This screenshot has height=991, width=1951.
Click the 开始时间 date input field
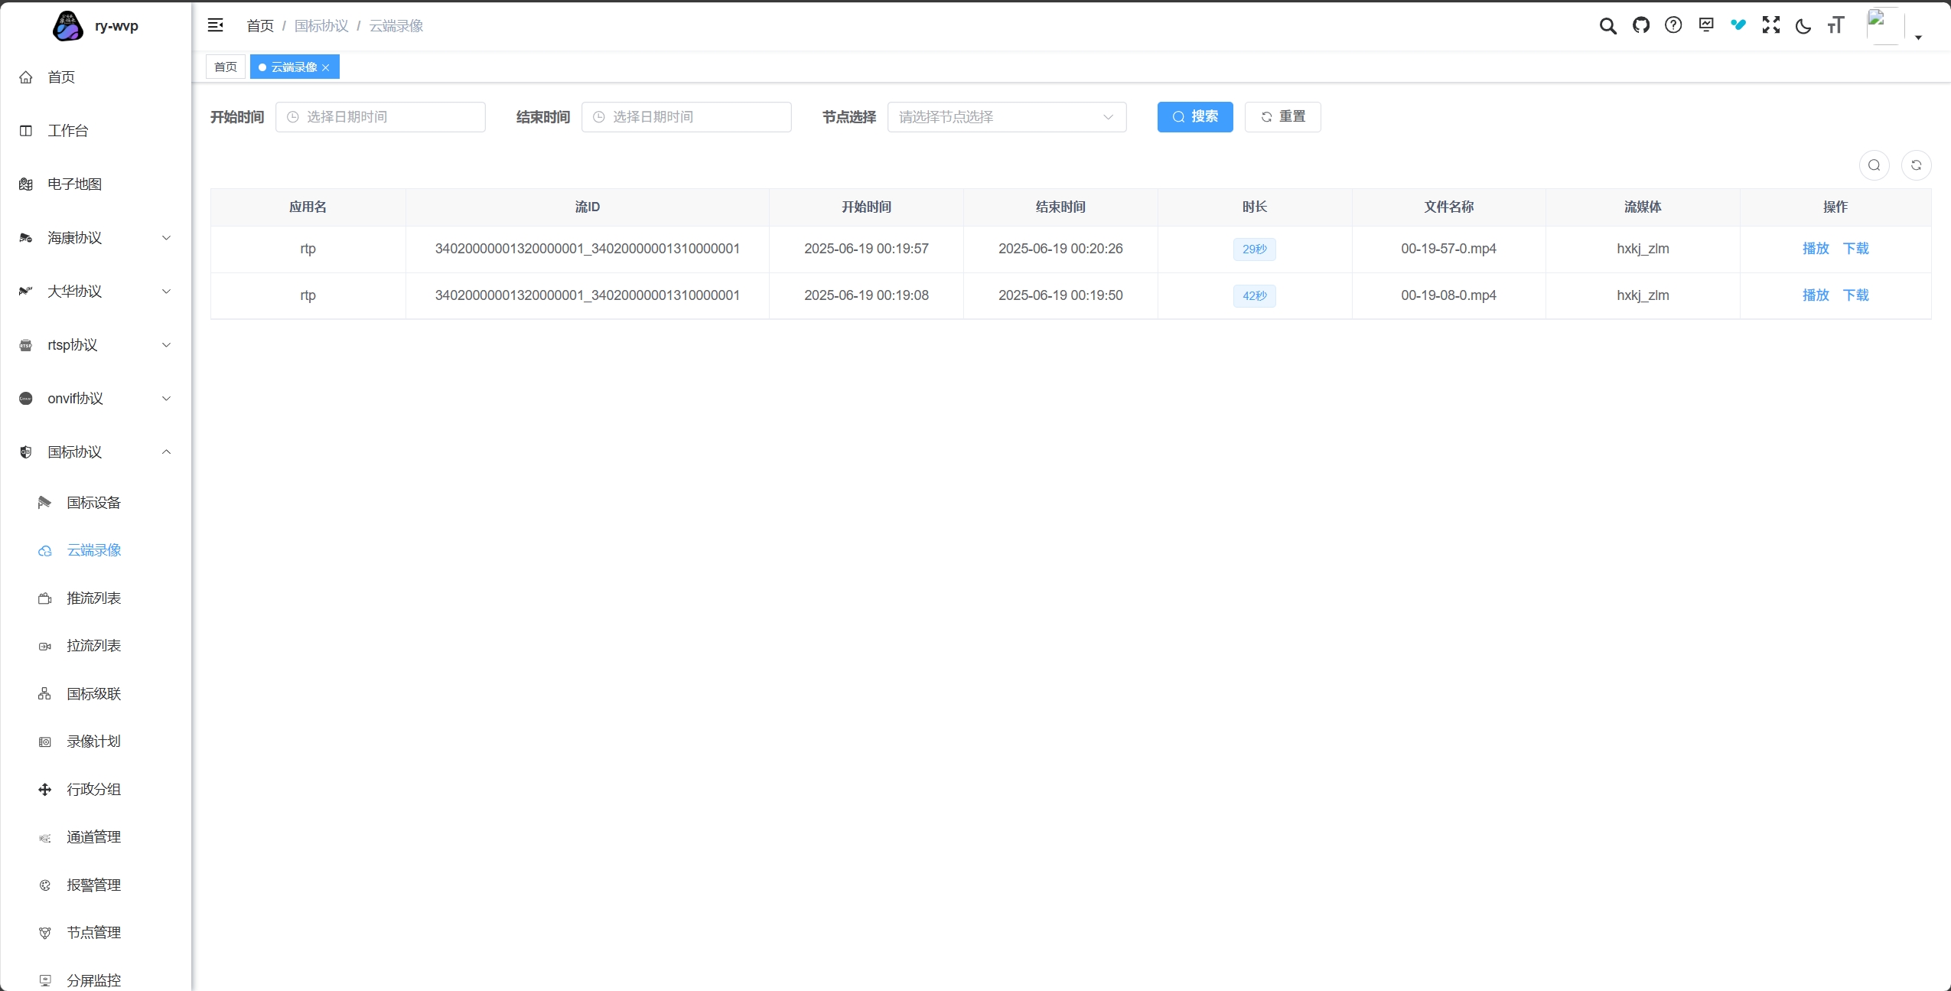point(380,117)
